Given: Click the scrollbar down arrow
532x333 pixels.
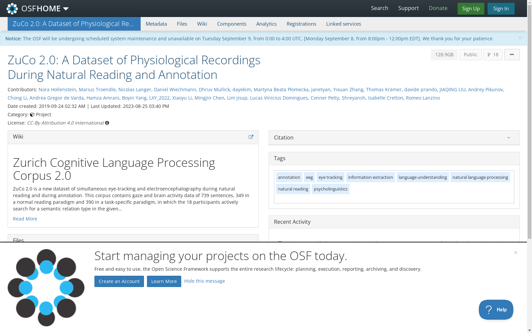Looking at the screenshot, I should click(x=529, y=330).
